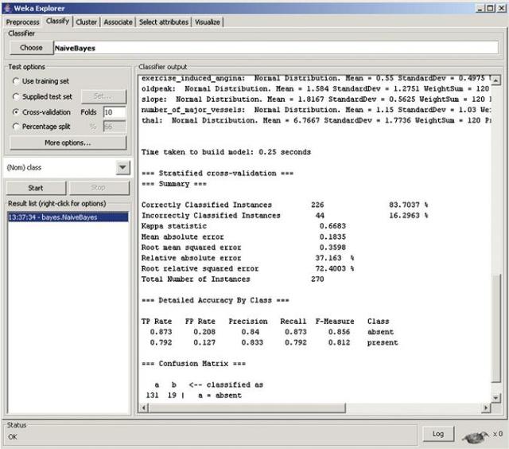Maximize the Weka Explorer window

click(x=491, y=8)
